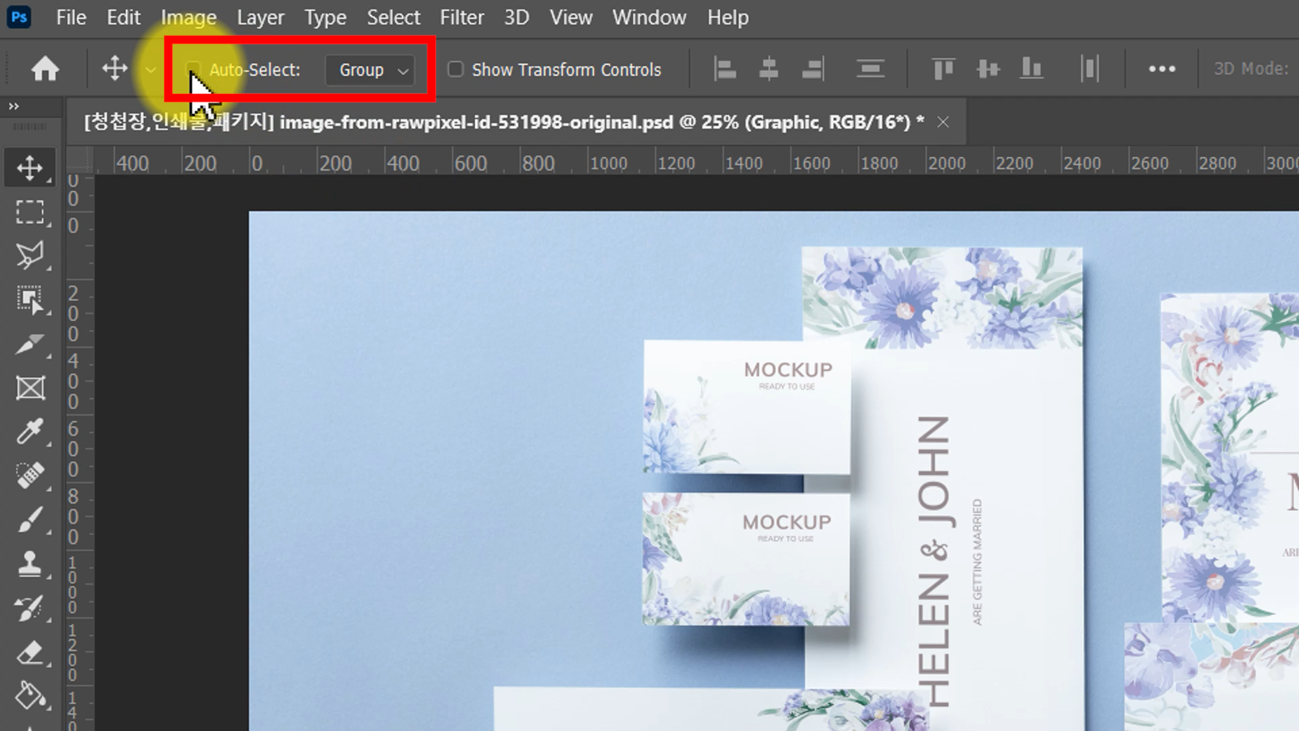Image resolution: width=1299 pixels, height=731 pixels.
Task: Click the ruler origin corner box
Action: [x=80, y=161]
